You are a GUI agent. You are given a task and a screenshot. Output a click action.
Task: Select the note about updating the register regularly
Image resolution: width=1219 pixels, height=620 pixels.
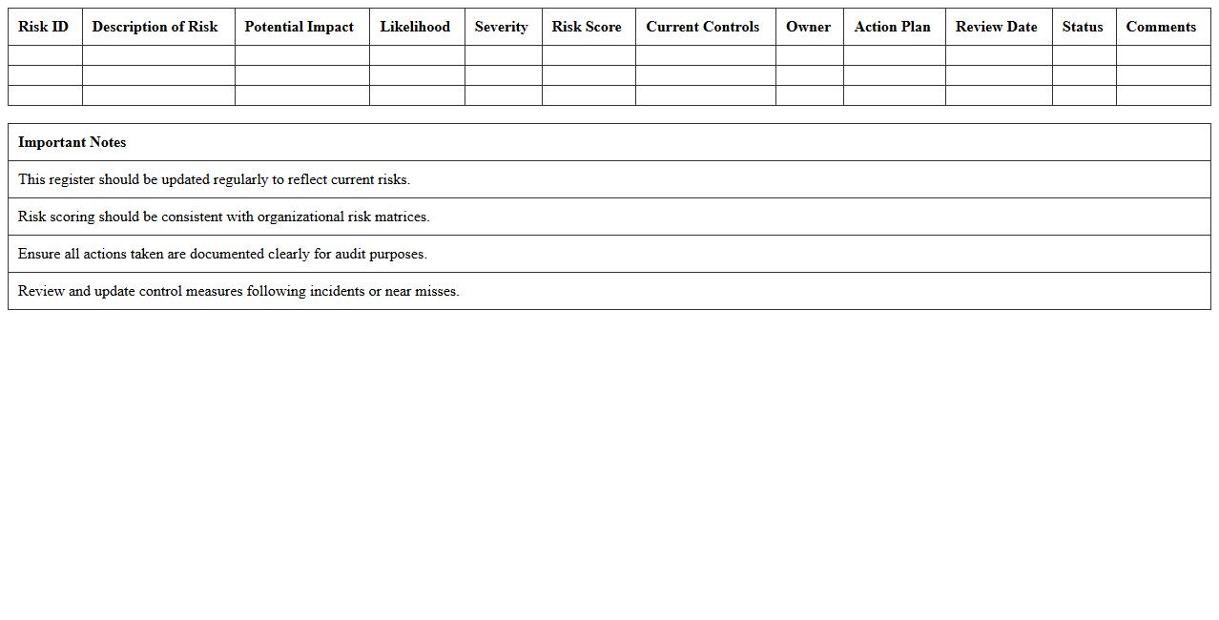212,179
